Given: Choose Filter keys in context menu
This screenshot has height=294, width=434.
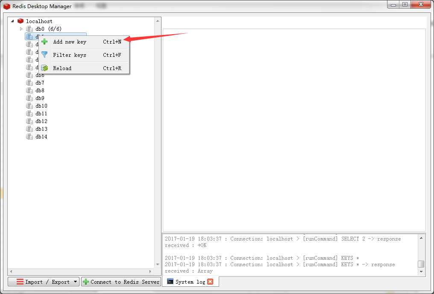Looking at the screenshot, I should 84,55.
